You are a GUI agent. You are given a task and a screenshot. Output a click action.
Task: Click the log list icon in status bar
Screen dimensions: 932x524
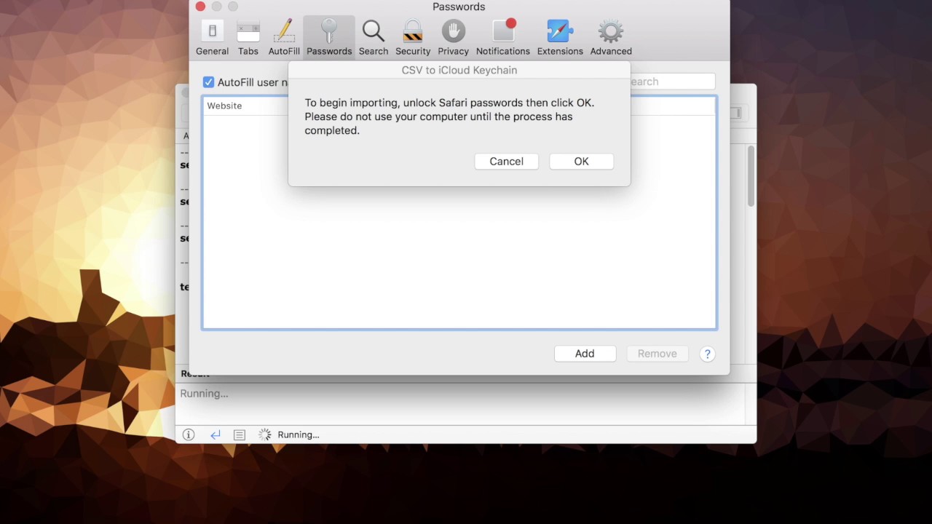[x=239, y=434]
